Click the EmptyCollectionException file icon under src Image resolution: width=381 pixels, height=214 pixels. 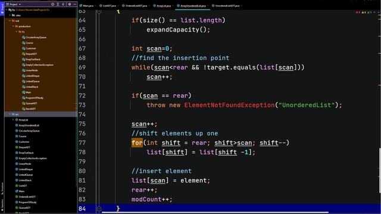[x=17, y=158]
